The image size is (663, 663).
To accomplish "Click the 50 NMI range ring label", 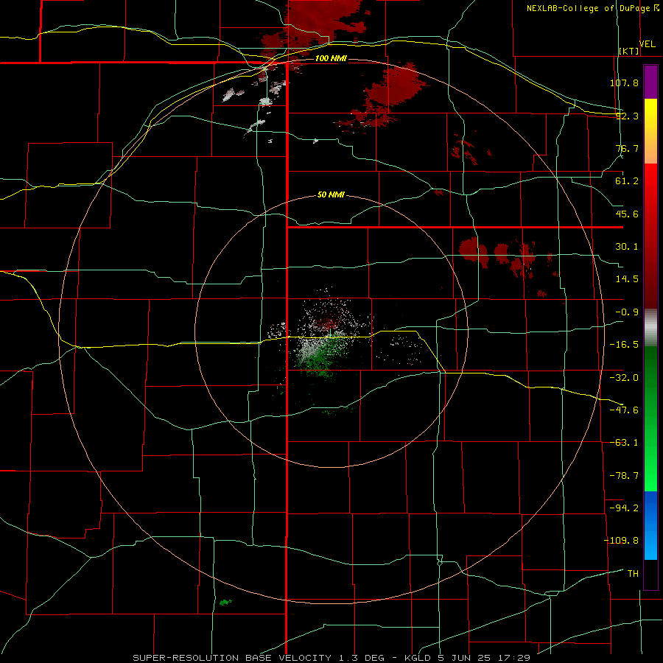I will 331,194.
